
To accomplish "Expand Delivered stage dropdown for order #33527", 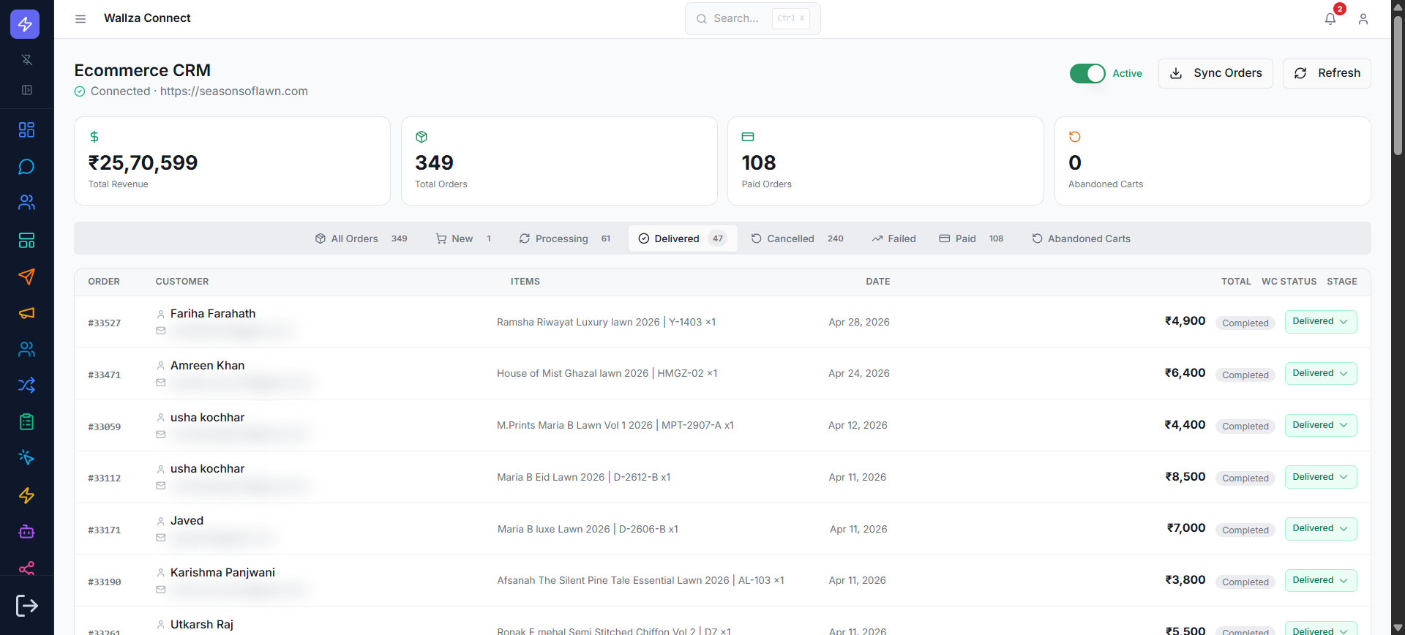I will (x=1321, y=322).
